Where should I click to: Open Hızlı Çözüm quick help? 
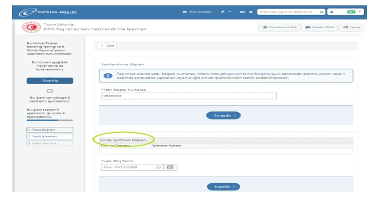click(x=197, y=12)
